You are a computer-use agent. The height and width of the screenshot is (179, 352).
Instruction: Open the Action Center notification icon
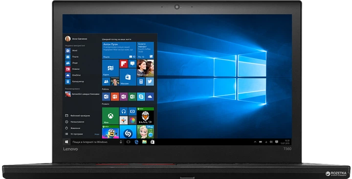277,142
